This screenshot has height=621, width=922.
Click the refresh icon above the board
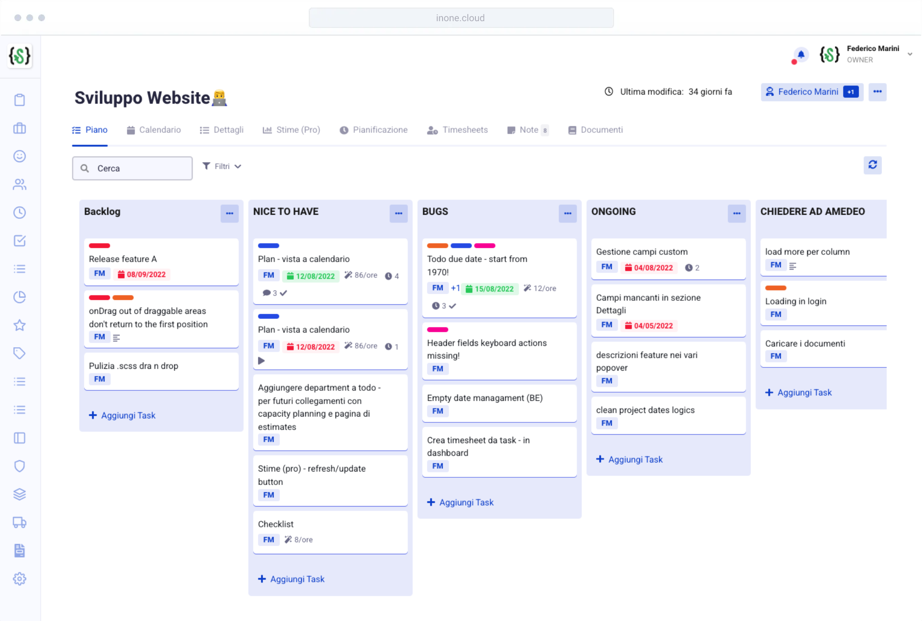(873, 165)
